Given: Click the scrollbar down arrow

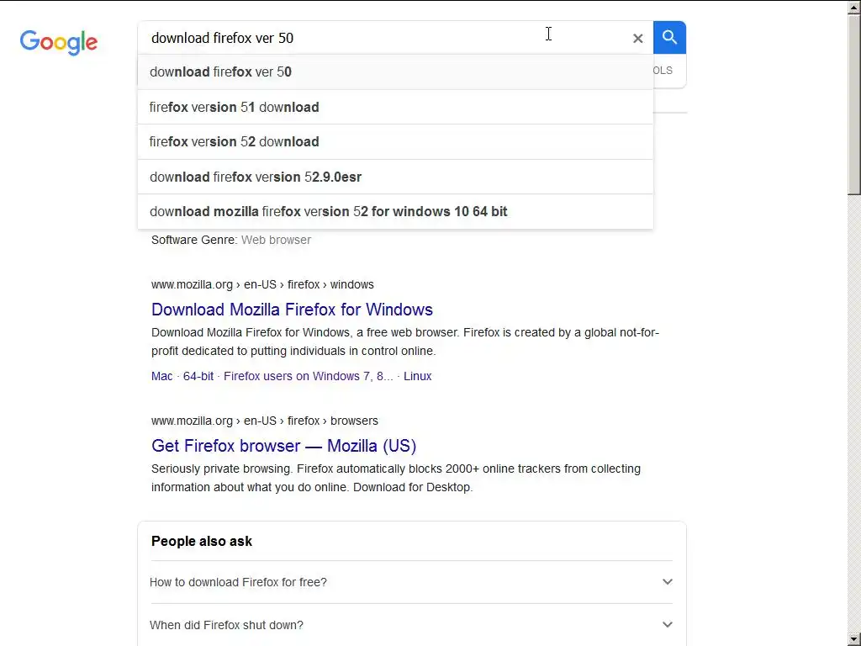Looking at the screenshot, I should pos(854,639).
